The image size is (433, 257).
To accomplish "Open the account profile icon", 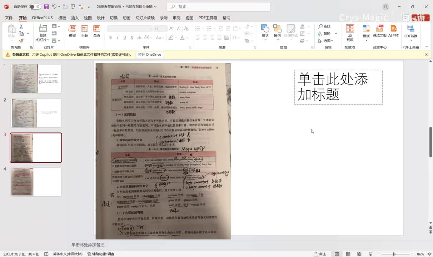I will click(385, 7).
